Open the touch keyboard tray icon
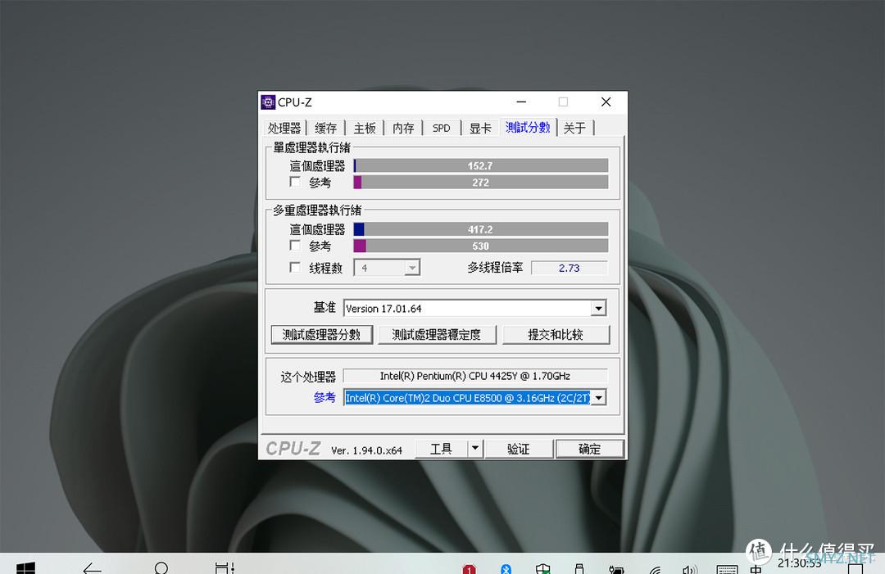 click(727, 569)
